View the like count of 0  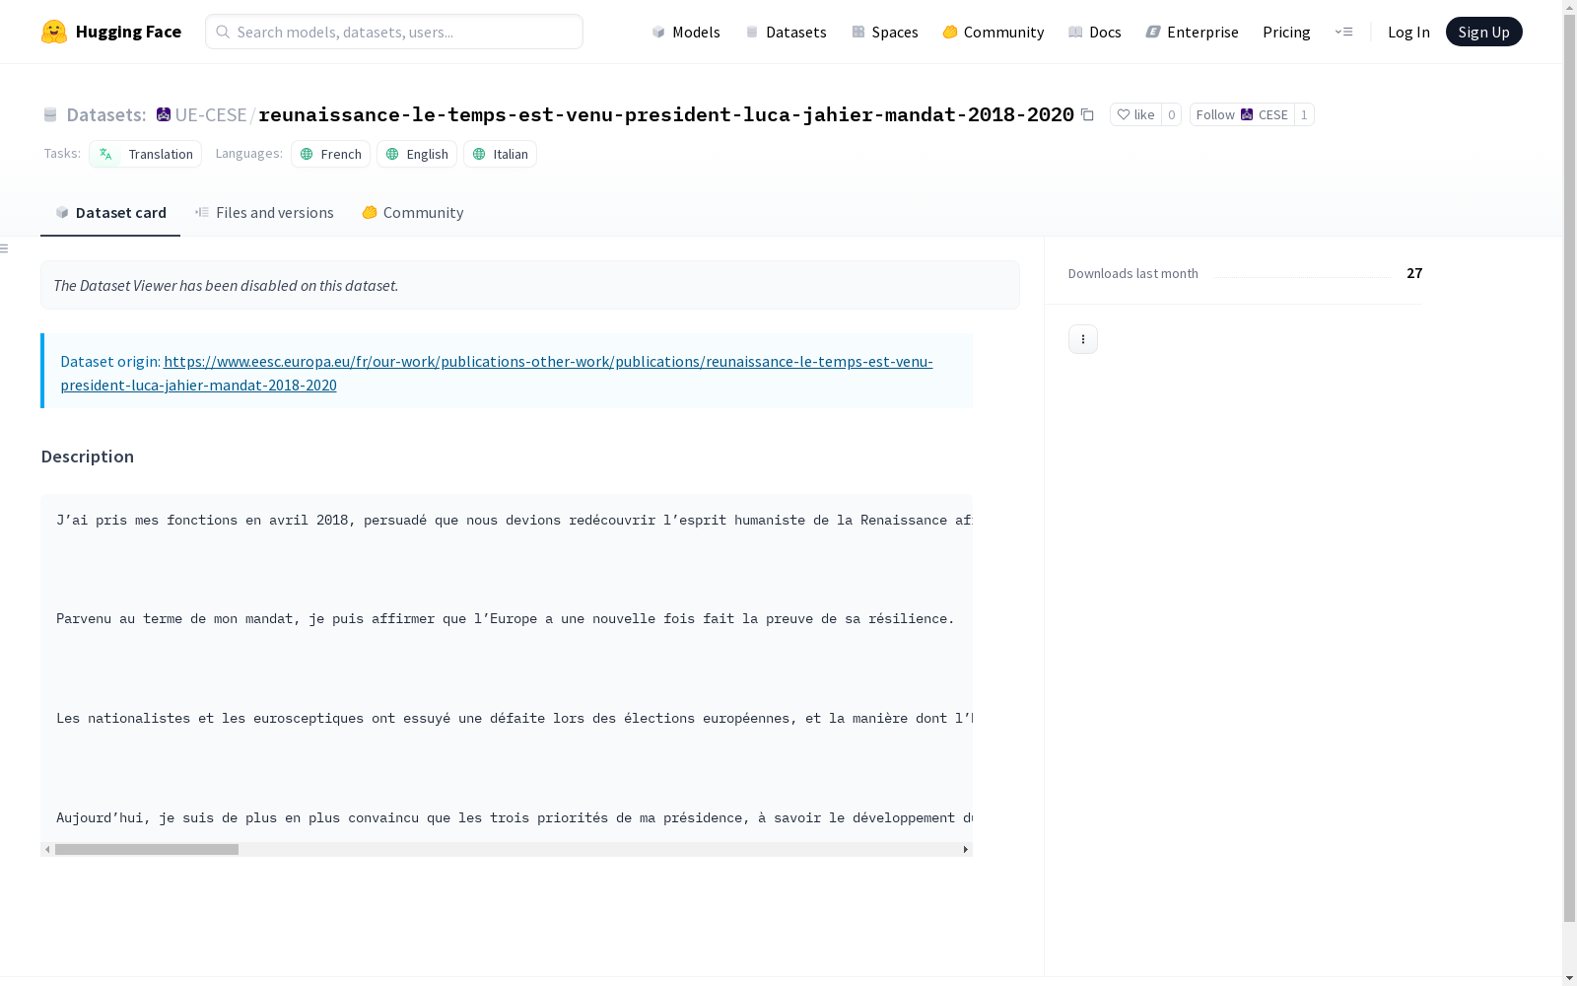(x=1171, y=114)
